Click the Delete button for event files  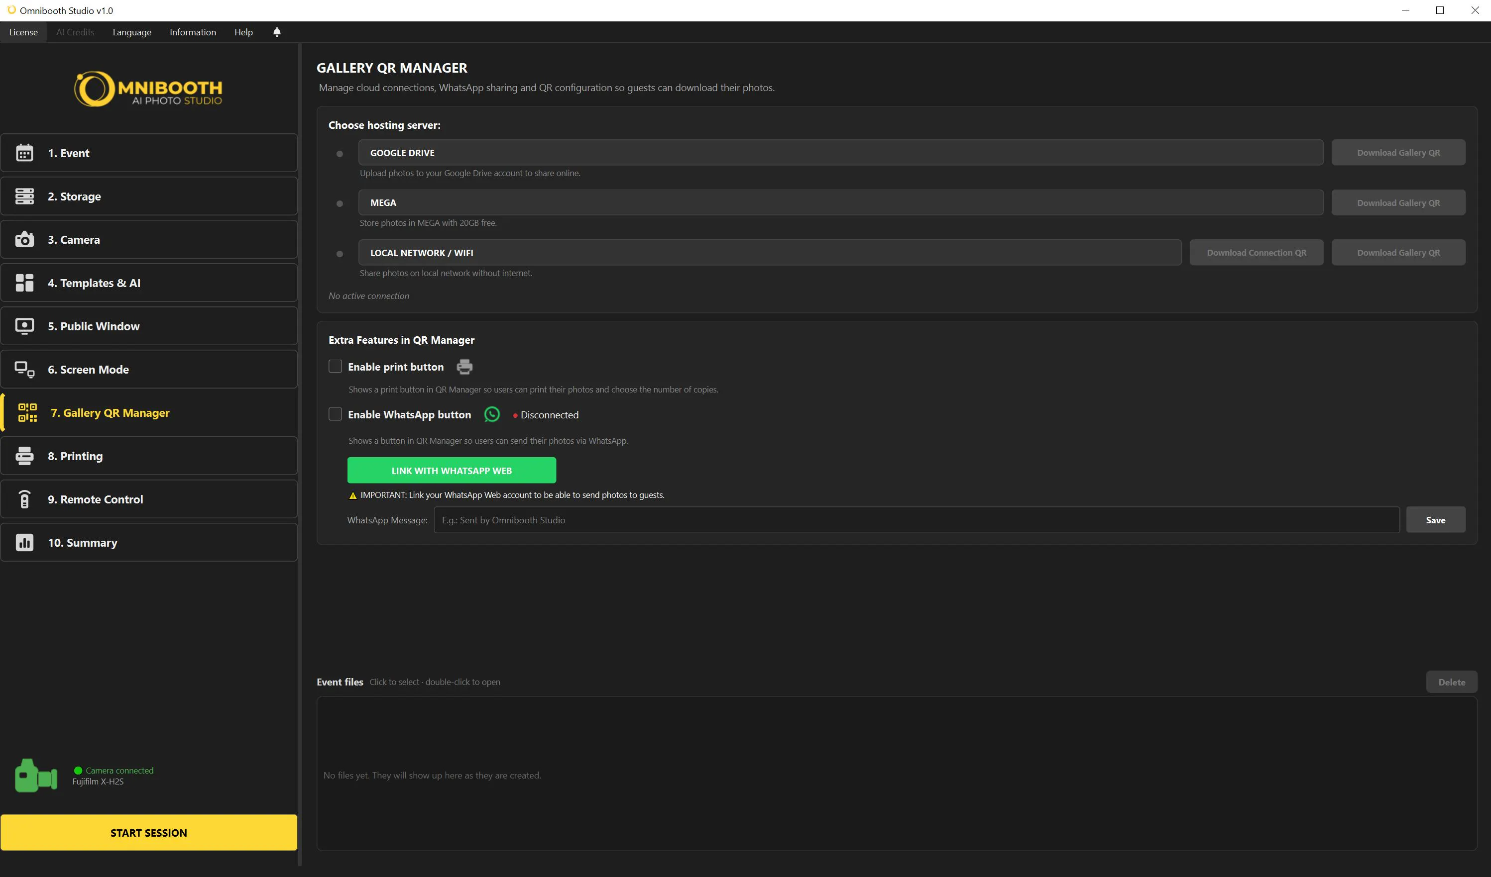click(x=1451, y=682)
